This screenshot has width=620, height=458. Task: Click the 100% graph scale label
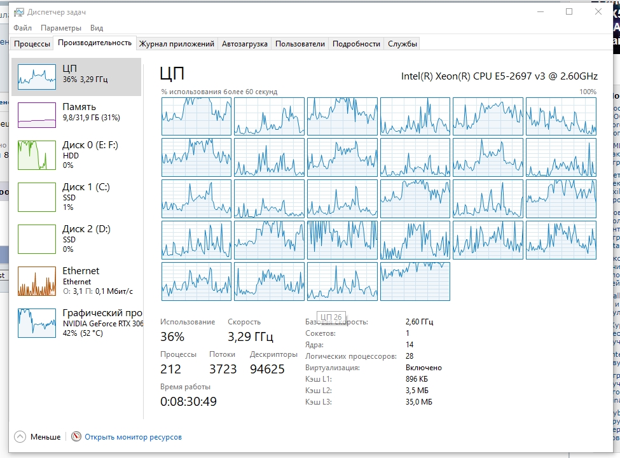[x=588, y=92]
